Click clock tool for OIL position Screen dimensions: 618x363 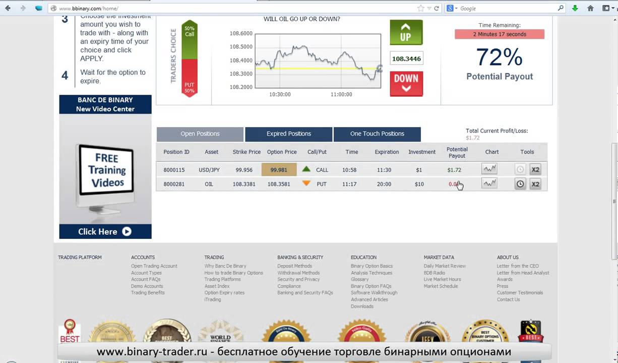click(520, 184)
